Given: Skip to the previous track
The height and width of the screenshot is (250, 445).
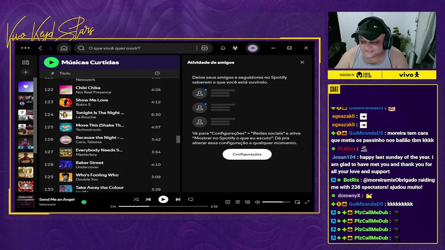Looking at the screenshot, I should pos(148,200).
